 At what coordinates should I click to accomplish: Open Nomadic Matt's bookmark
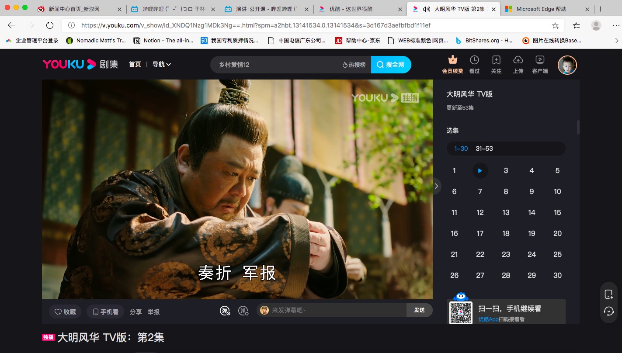click(x=96, y=41)
